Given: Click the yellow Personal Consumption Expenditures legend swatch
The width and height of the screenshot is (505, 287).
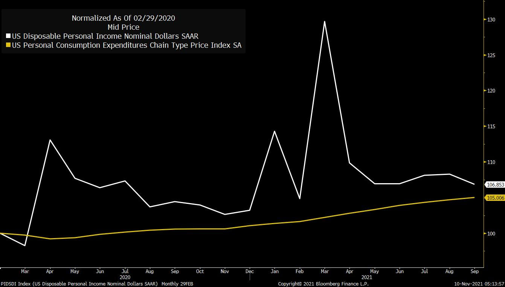Looking at the screenshot, I should coord(8,46).
